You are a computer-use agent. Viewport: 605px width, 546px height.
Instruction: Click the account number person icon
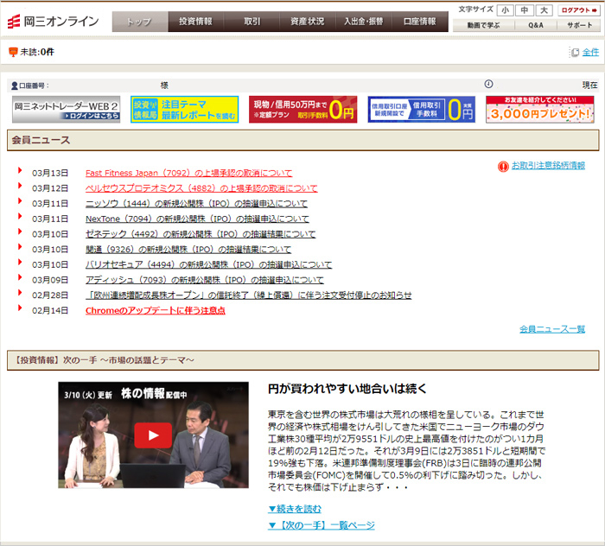pyautogui.click(x=15, y=86)
